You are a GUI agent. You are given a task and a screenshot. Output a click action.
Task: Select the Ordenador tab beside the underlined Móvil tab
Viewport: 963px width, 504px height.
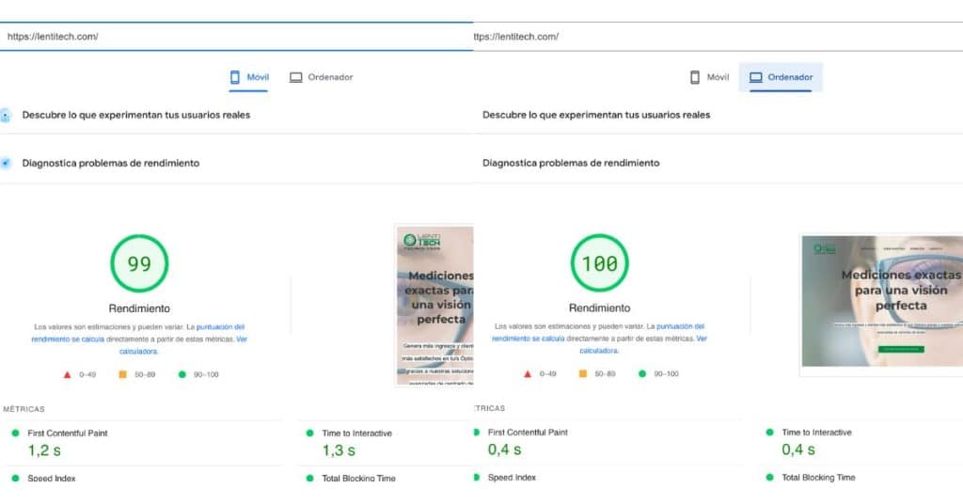click(321, 77)
